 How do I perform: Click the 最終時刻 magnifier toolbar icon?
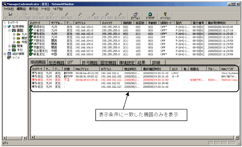pos(121,14)
